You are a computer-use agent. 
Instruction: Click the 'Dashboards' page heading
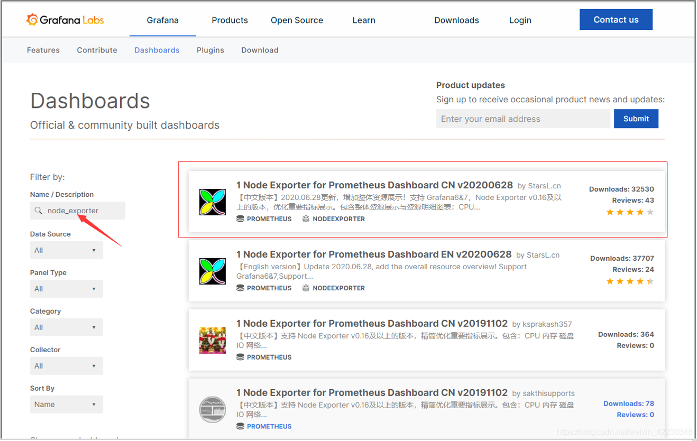(x=90, y=101)
